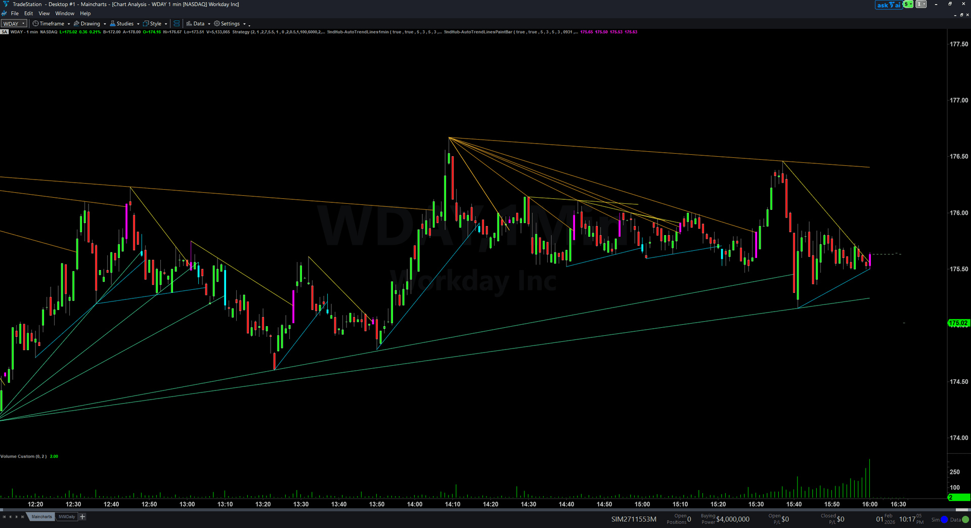This screenshot has width=971, height=528.
Task: Click the Timeframe clock icon
Action: pos(35,24)
